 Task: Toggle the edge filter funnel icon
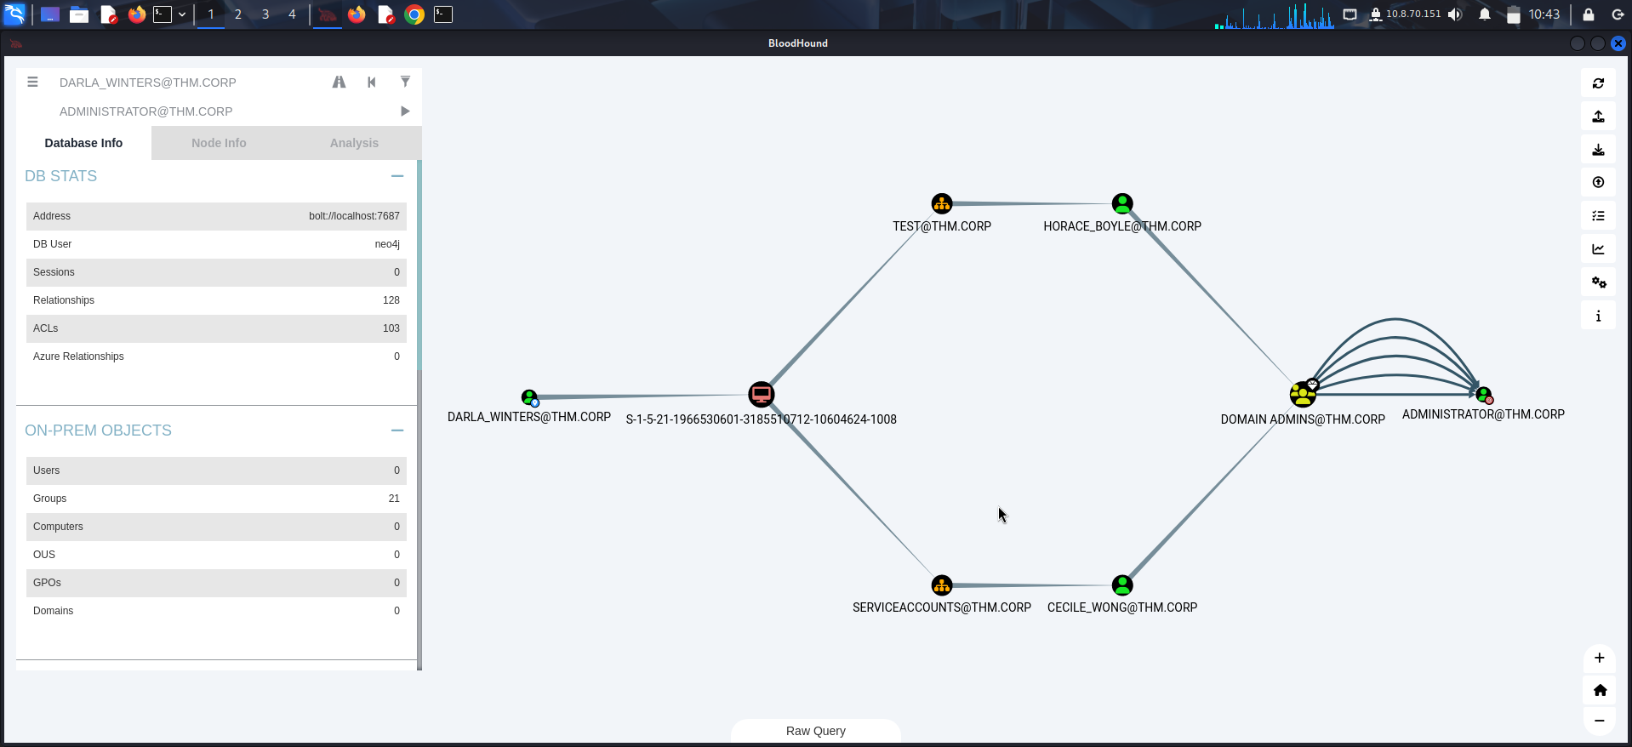tap(405, 83)
